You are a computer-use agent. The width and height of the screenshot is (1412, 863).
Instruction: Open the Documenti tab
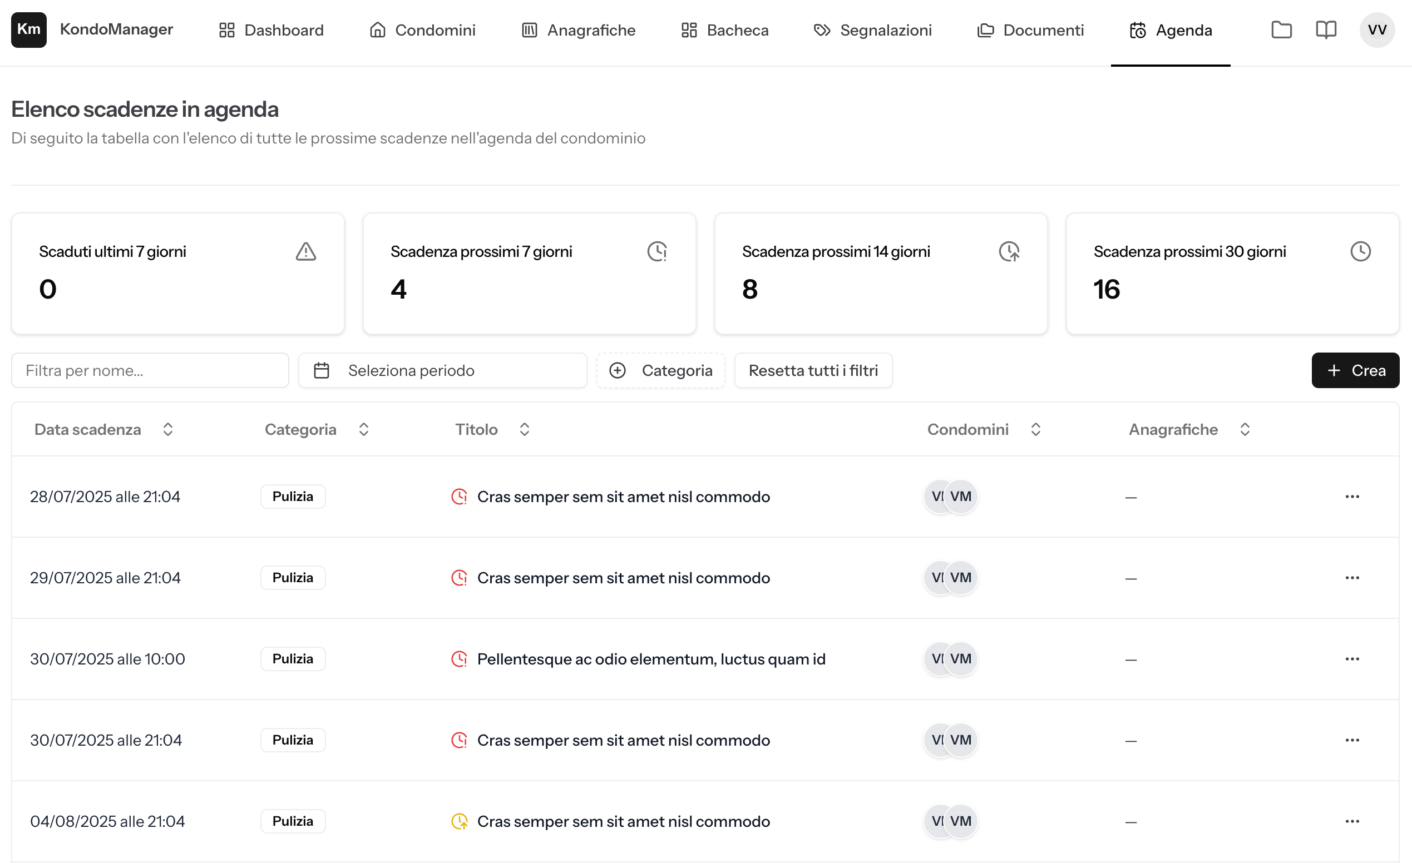[1030, 30]
